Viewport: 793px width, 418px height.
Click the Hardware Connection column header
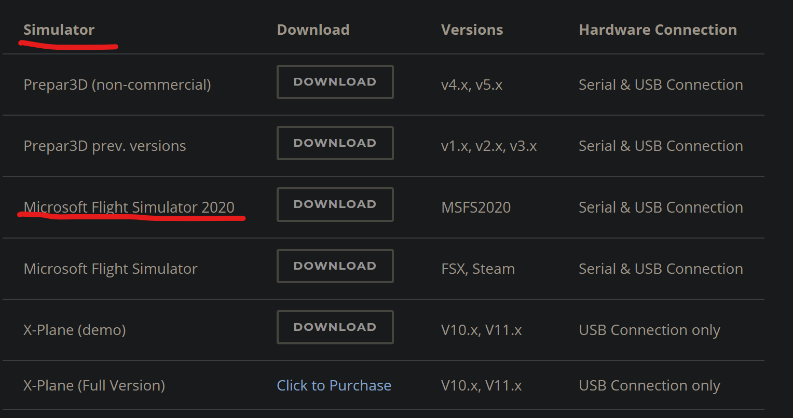(658, 30)
